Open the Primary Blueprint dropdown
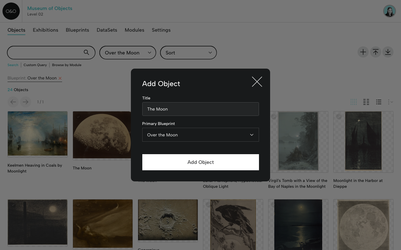The width and height of the screenshot is (401, 250). [200, 135]
